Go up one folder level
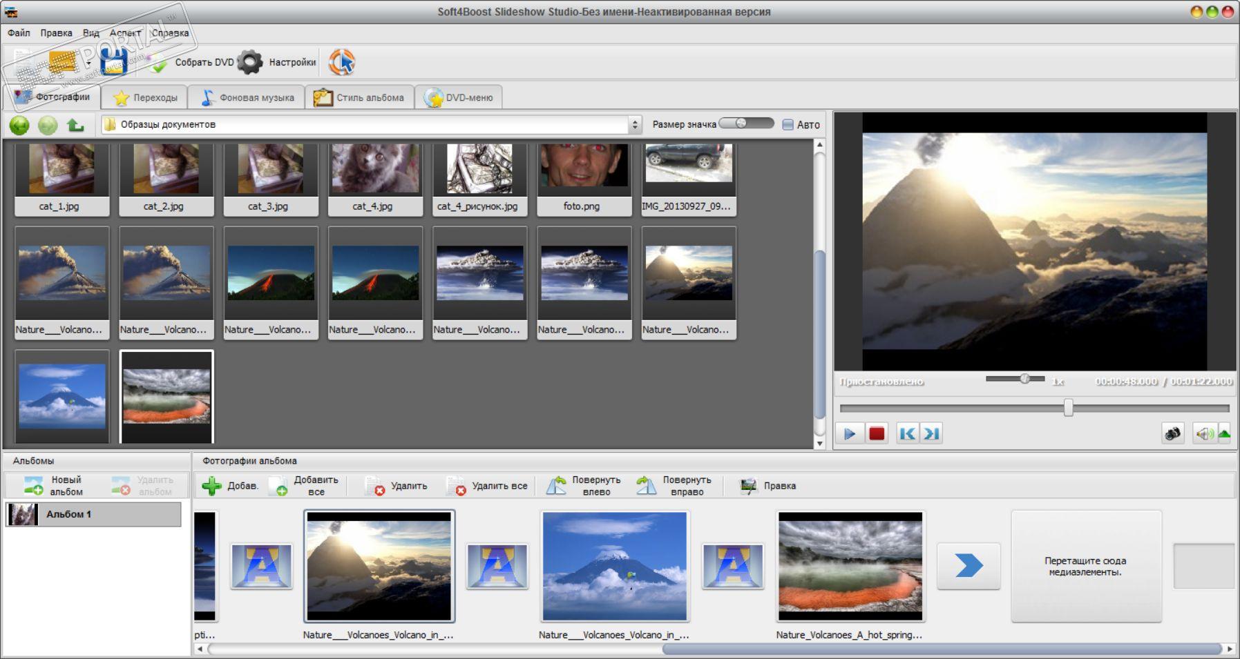Screen dimensions: 1240x659 (75, 125)
